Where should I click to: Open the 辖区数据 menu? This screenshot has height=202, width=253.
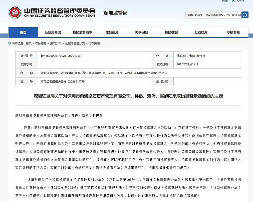[171, 32]
